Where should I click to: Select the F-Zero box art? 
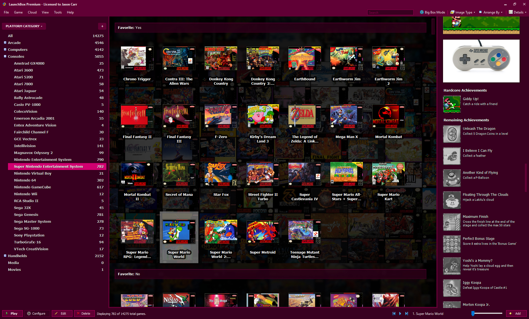[x=221, y=116]
